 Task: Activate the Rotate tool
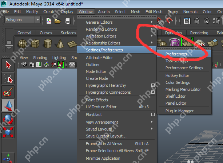8,119
